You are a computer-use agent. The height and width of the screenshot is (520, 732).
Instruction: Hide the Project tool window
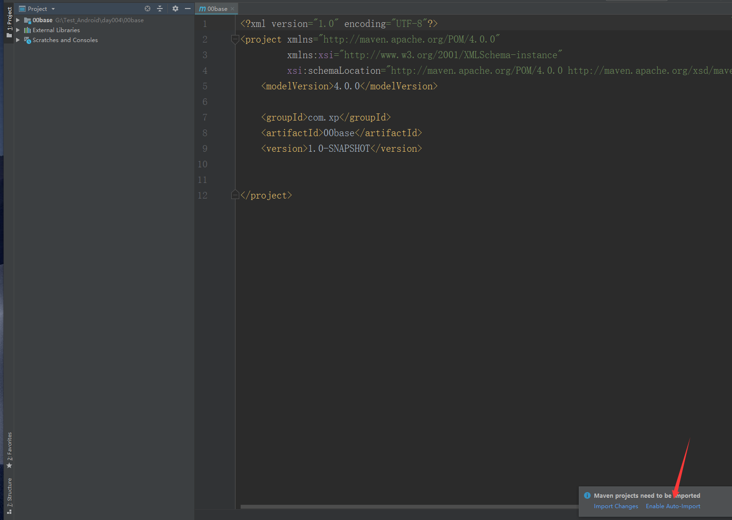(188, 9)
